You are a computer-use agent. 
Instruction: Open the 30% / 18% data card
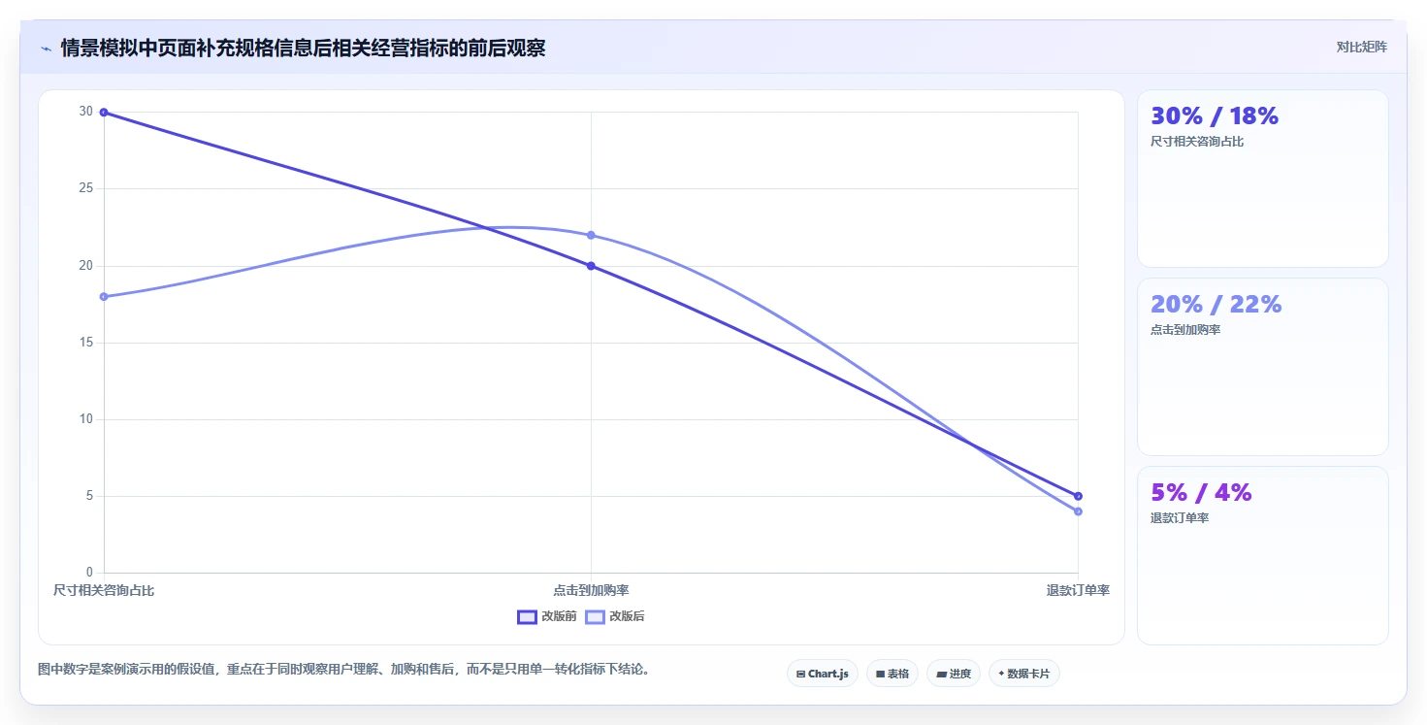point(1262,179)
